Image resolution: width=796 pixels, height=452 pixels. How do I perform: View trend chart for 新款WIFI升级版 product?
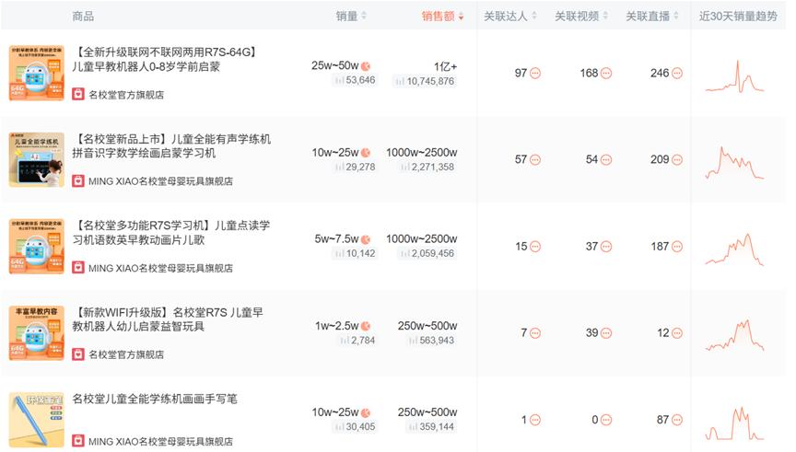pyautogui.click(x=734, y=336)
